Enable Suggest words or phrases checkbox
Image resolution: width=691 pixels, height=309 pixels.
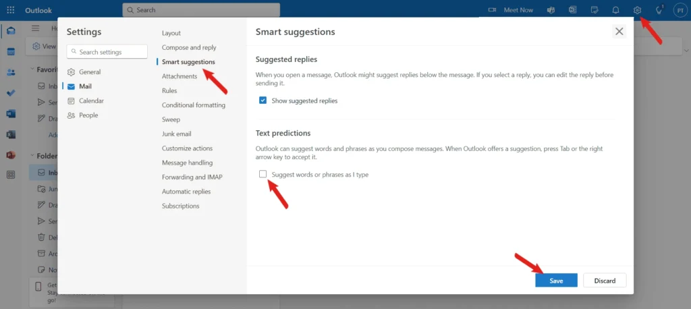click(x=263, y=174)
